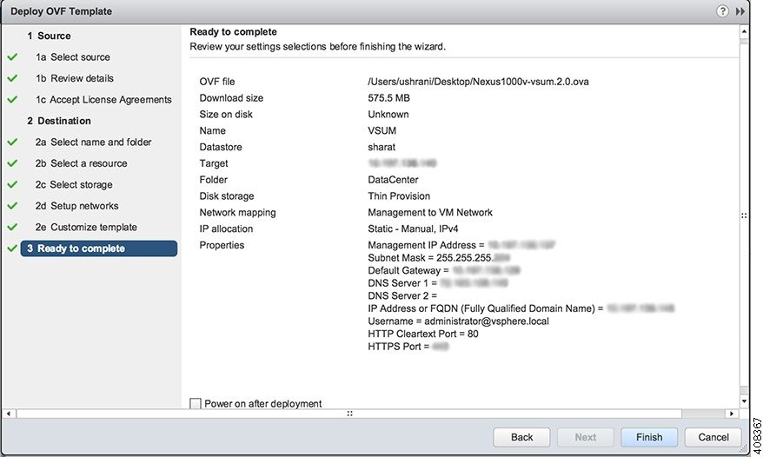Open step 2d Setup networks
The width and height of the screenshot is (763, 457).
(x=76, y=206)
